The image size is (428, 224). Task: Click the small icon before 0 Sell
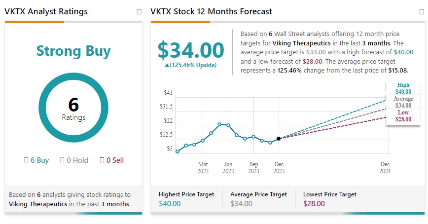(x=102, y=160)
